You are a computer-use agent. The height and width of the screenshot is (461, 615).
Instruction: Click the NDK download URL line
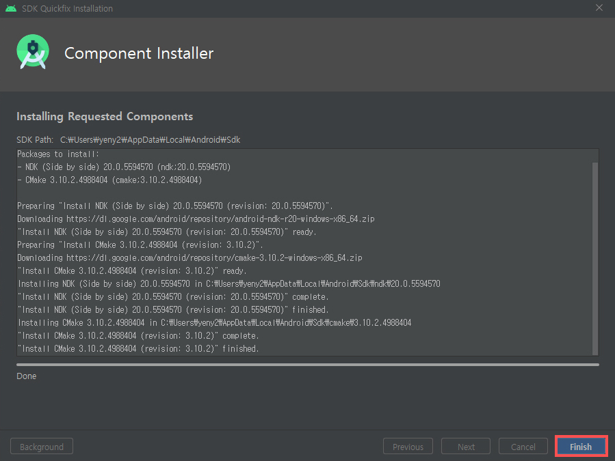point(196,219)
